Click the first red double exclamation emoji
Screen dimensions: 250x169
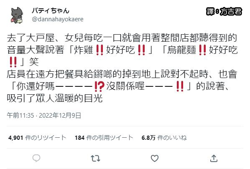point(99,50)
